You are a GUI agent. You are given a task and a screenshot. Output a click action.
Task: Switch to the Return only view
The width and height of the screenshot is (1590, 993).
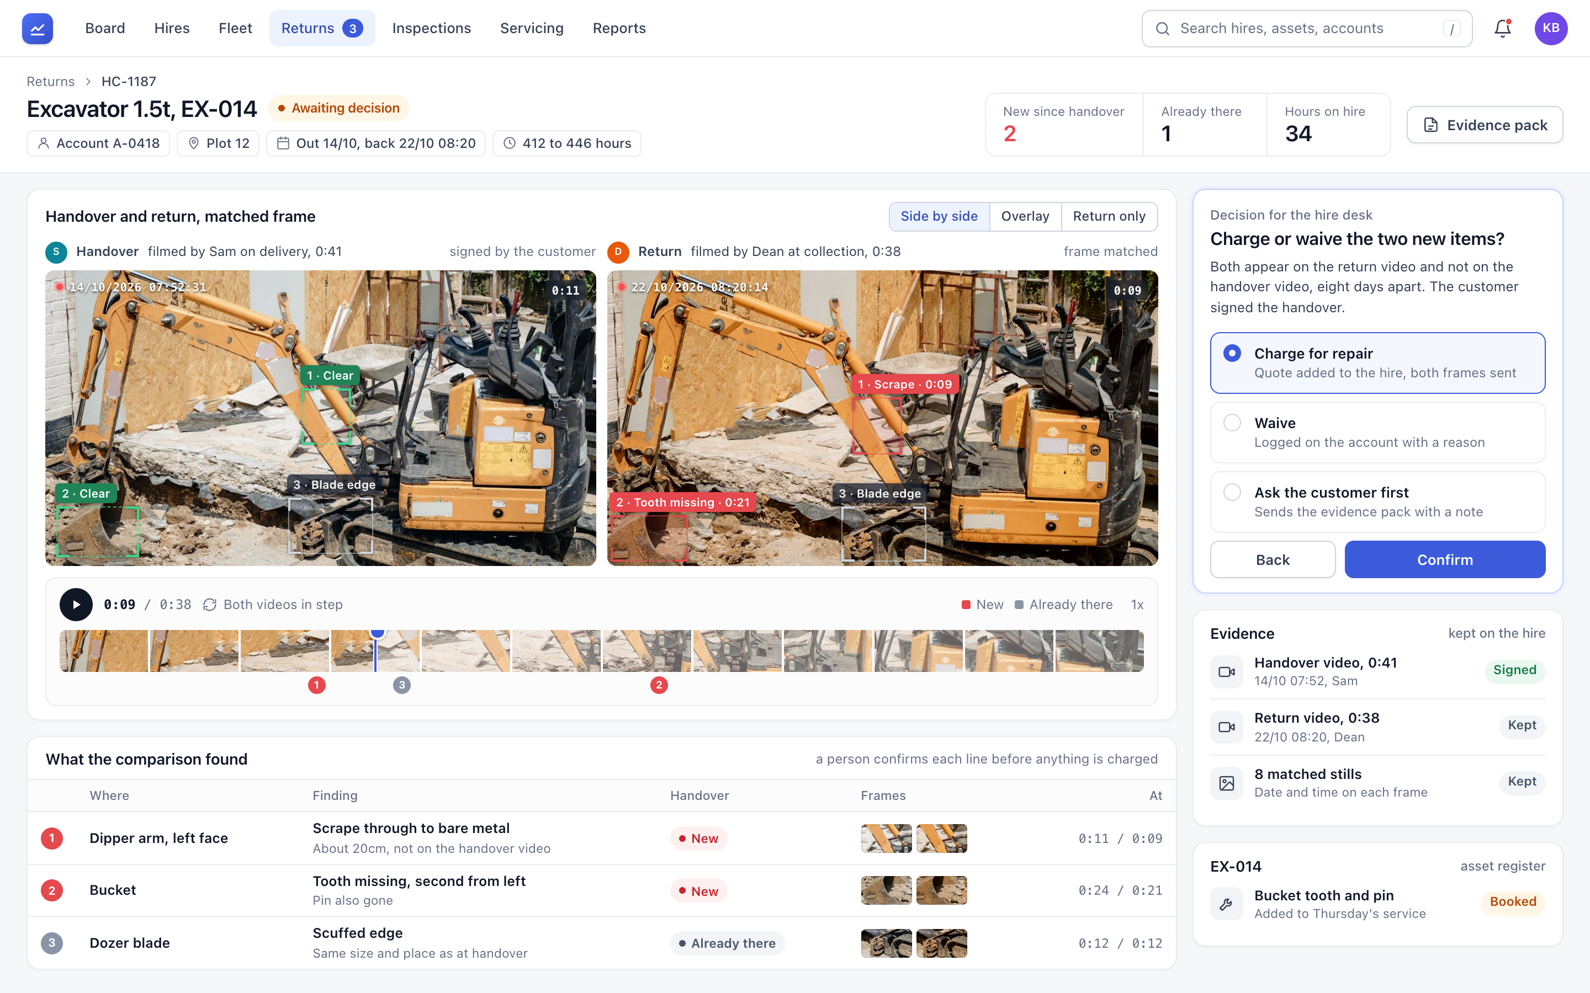[x=1109, y=216]
